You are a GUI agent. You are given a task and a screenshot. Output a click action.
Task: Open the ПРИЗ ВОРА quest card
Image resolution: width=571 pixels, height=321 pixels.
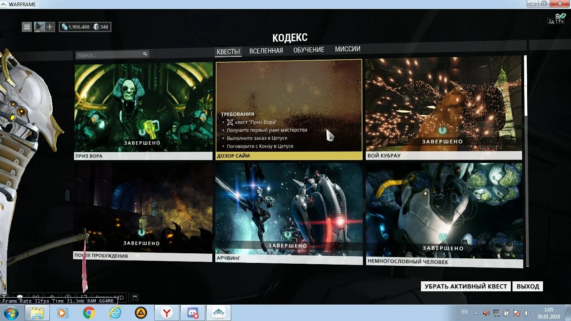point(143,111)
